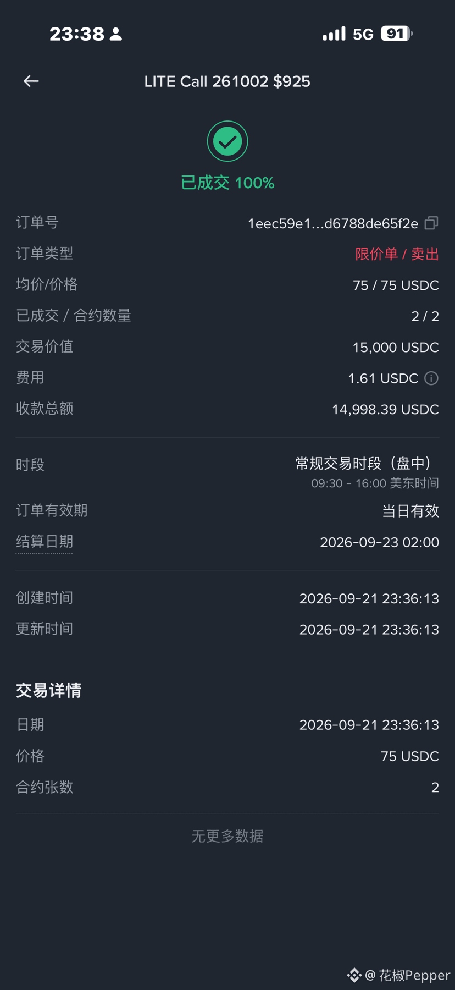Tap the 交易详情 section heading

49,690
